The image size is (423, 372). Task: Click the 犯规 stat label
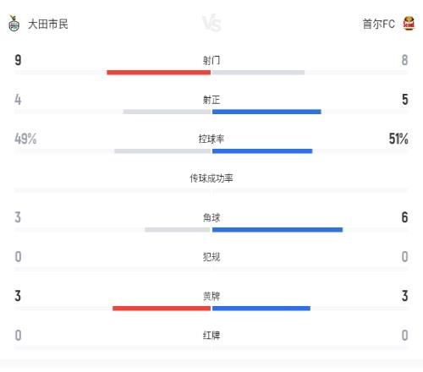(x=211, y=257)
